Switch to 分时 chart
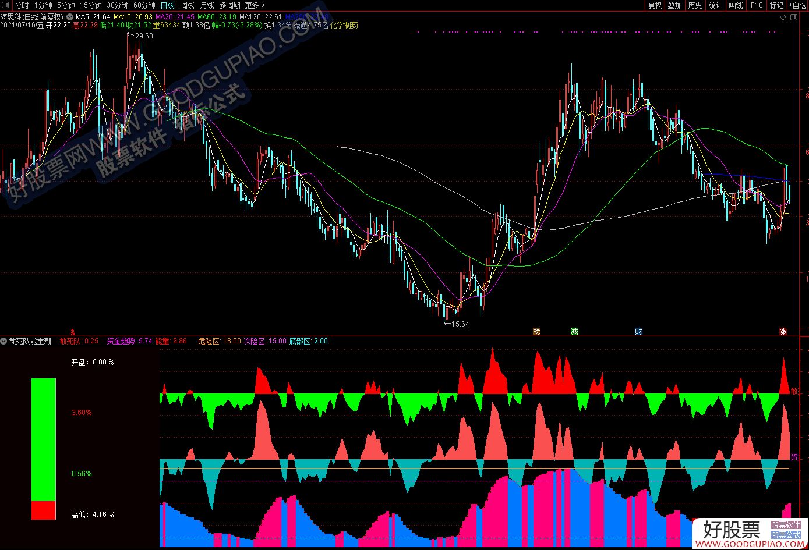The width and height of the screenshot is (809, 550). click(22, 5)
